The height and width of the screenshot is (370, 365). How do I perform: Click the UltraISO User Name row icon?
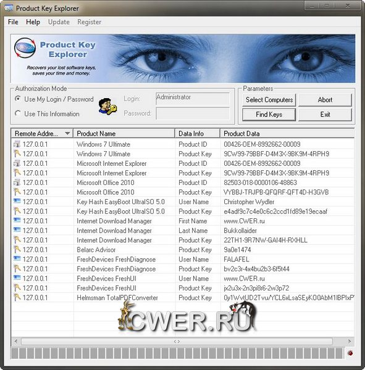[17, 201]
